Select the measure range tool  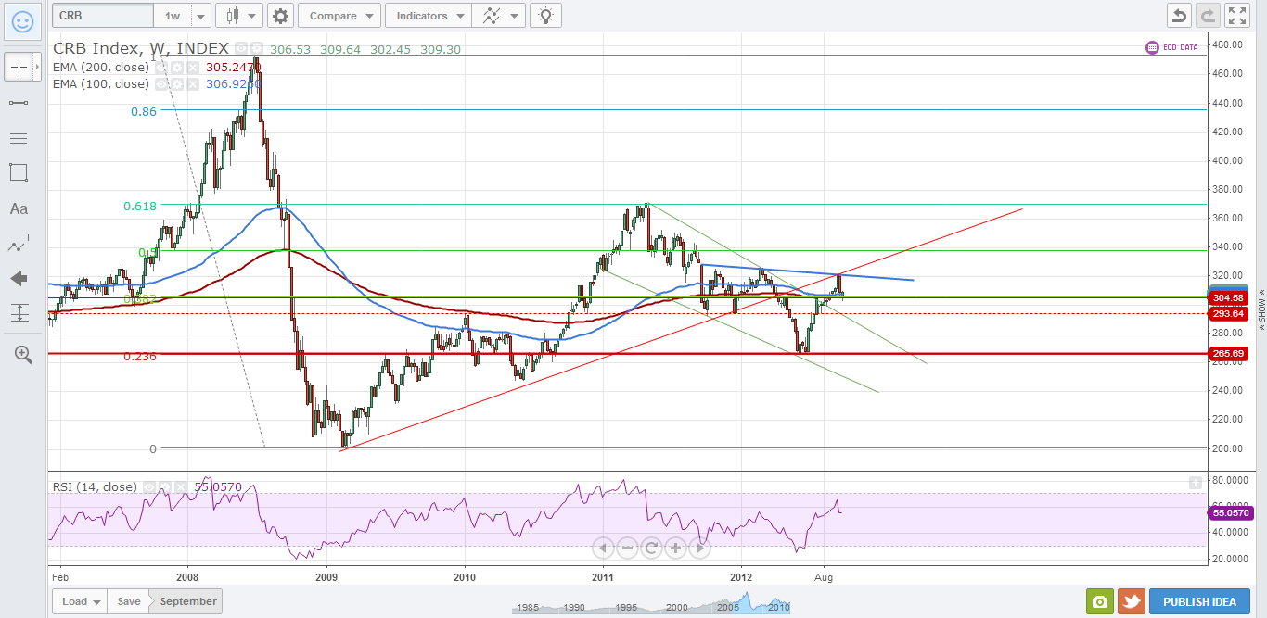19,312
